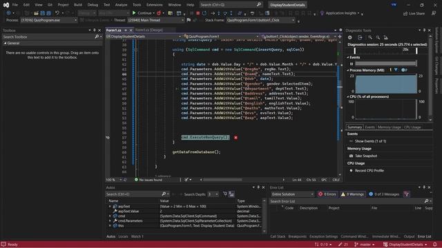The image size is (442, 248).
Task: Click the Take Snapshot camera icon
Action: [351, 156]
